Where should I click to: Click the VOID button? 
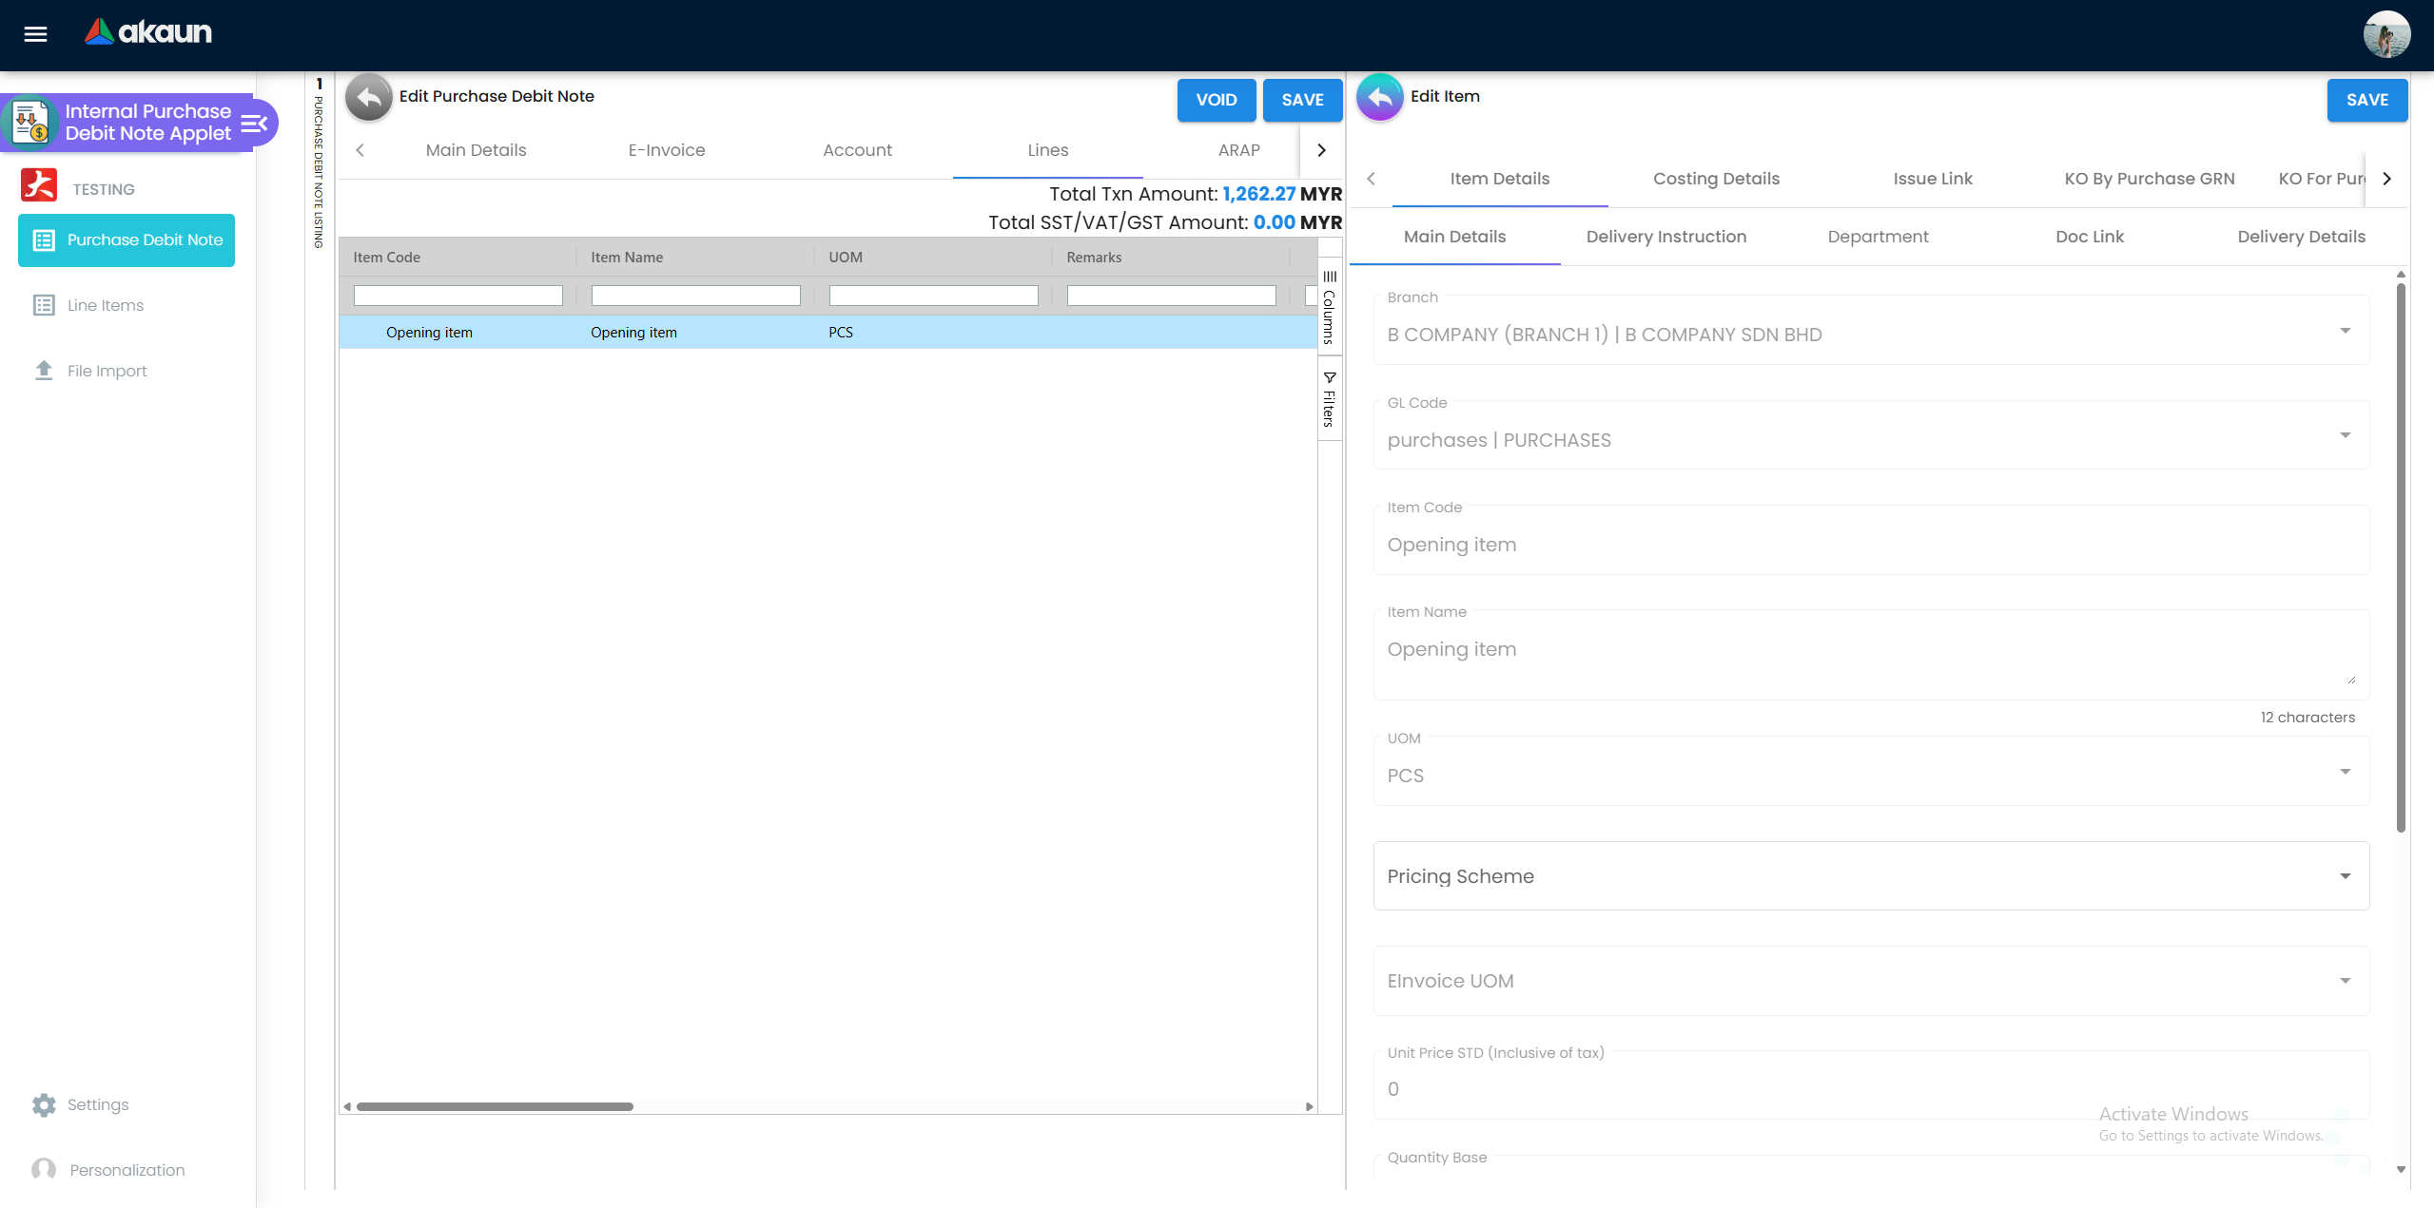coord(1216,100)
